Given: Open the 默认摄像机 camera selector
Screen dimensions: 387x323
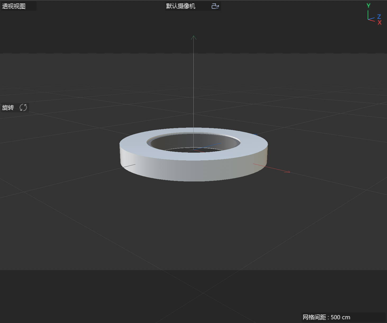Looking at the screenshot, I should tap(181, 6).
